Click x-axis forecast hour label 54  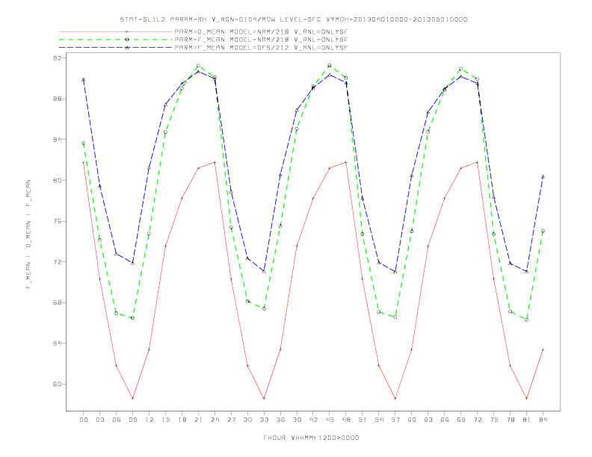(x=379, y=420)
